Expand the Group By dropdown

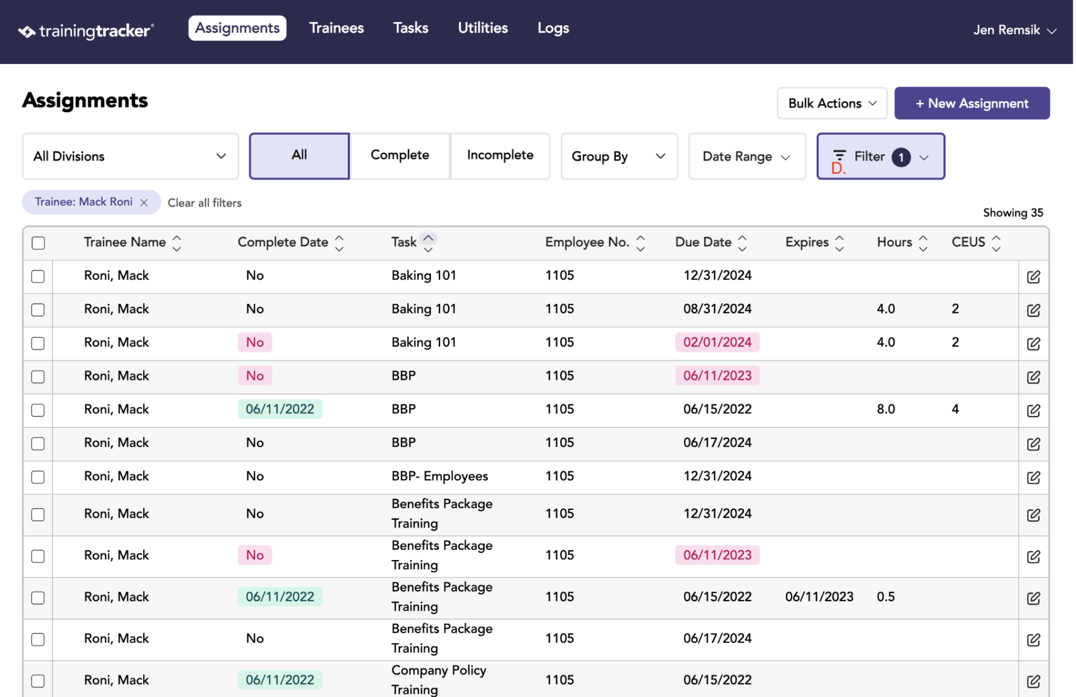(x=620, y=156)
